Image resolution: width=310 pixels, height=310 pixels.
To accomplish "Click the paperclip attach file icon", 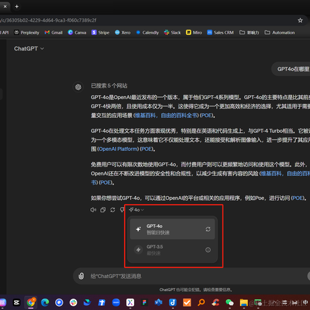I will [x=81, y=276].
